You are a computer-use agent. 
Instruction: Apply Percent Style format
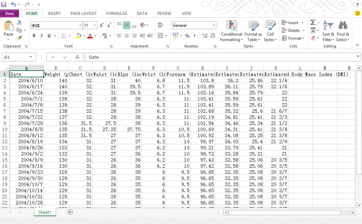[x=187, y=36]
